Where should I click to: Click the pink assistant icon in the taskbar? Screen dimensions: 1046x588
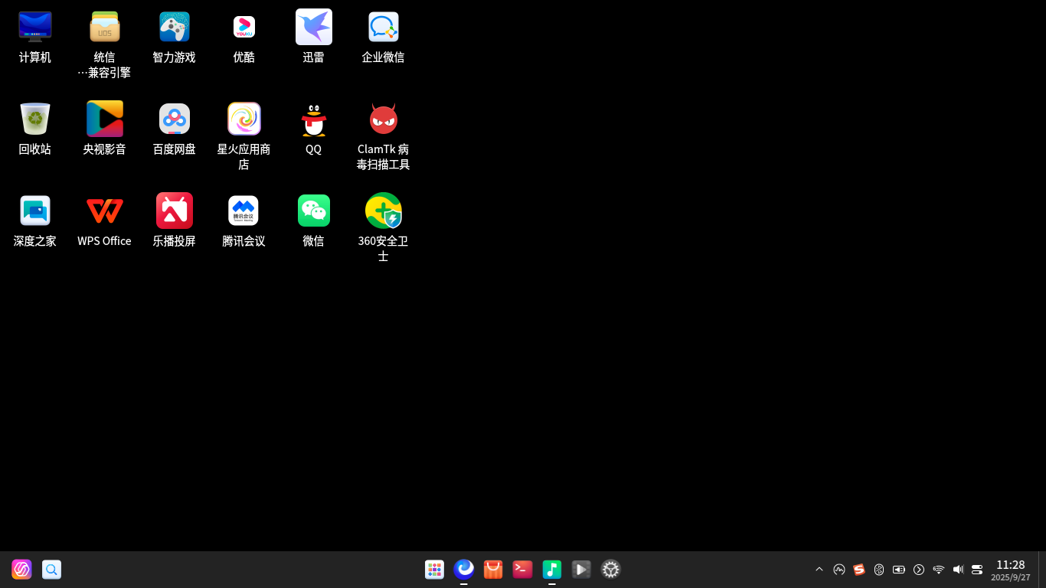(x=21, y=570)
